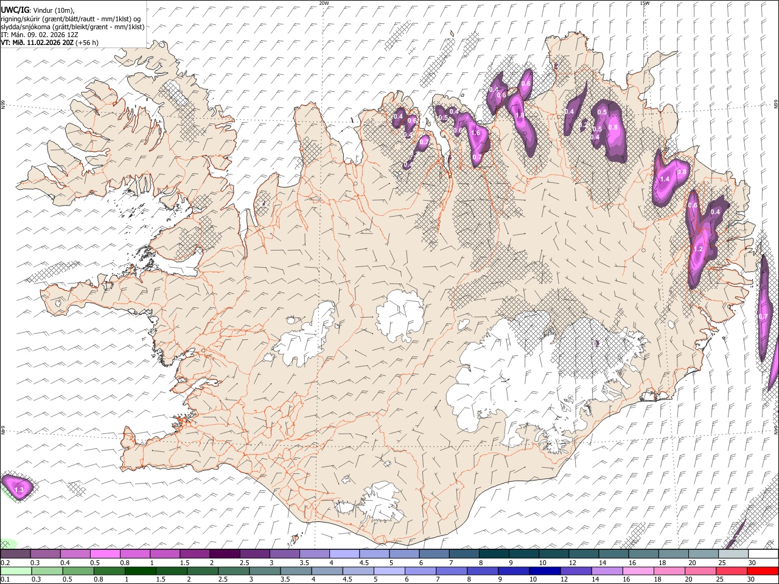
Task: Click the 'UWC/IG: Vindur (10m)' title line
Action: [37, 9]
